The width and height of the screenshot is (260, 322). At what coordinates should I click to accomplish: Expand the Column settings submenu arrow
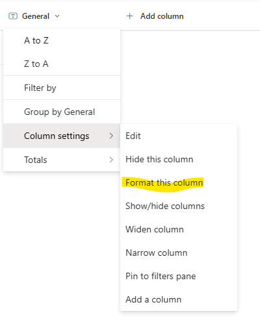pos(111,136)
